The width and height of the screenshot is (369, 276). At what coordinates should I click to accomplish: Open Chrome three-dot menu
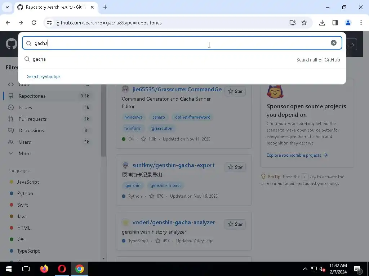tap(361, 23)
